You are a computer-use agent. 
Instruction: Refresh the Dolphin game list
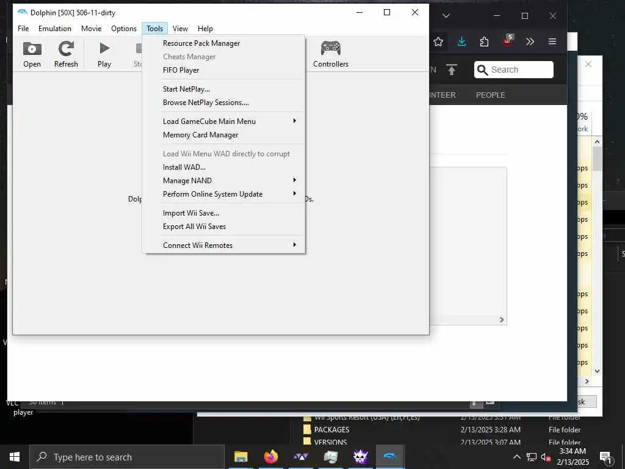[66, 54]
